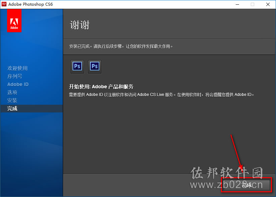Screen dimensions: 276x197
Task: Click the 谢谢 heading
Action: [80, 25]
